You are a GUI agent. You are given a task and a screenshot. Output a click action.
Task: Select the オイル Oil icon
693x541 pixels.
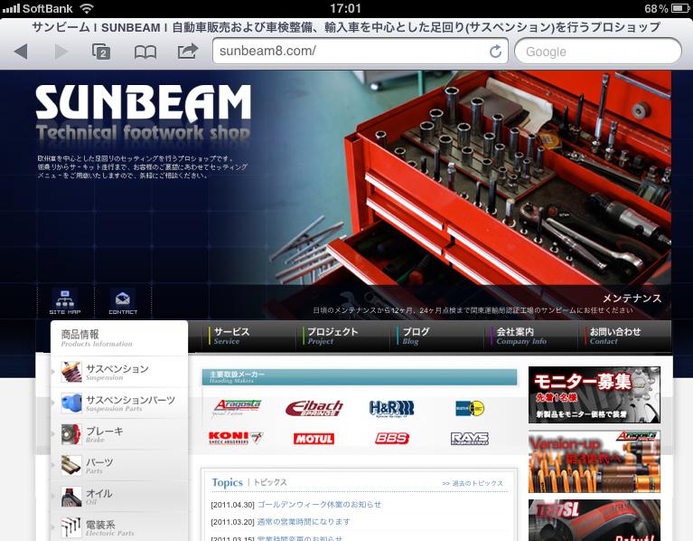(71, 497)
